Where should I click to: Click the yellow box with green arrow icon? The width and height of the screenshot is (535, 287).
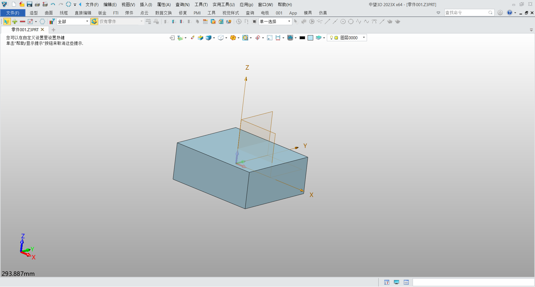pos(200,38)
